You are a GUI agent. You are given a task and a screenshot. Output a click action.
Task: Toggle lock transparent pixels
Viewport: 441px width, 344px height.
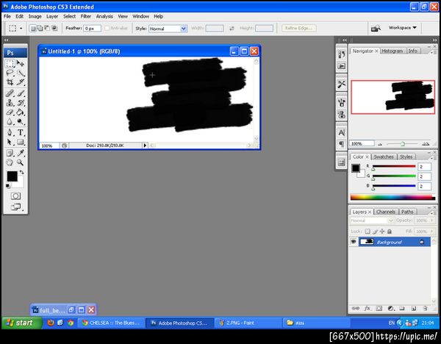coord(367,232)
